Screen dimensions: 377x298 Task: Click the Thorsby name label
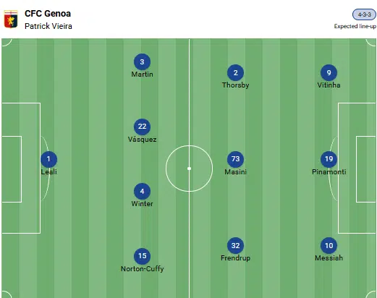coord(235,85)
